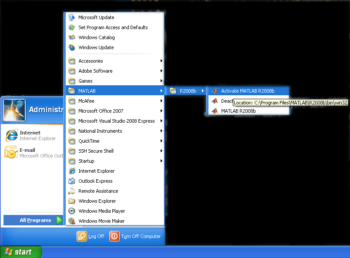Launch MATLAB R2008b from the submenu
Viewport: 350px width, 258px height.
pos(249,111)
